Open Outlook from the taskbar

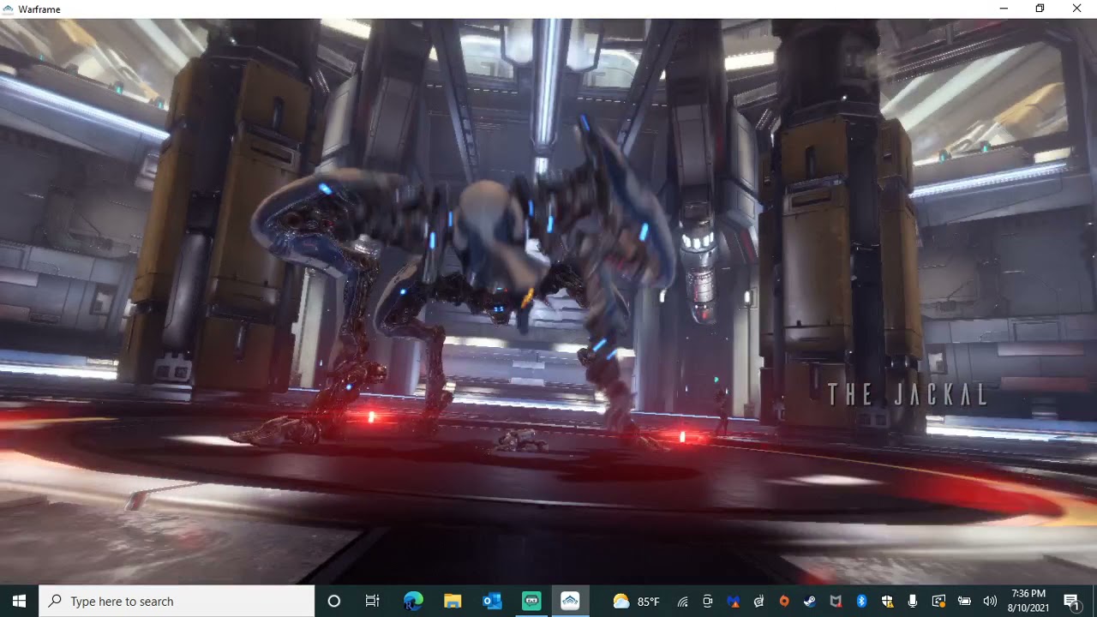(492, 601)
